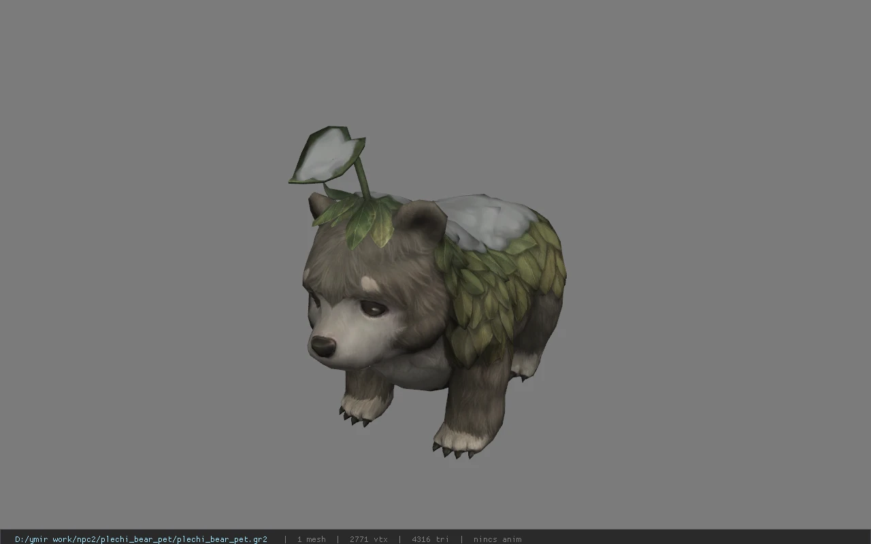The height and width of the screenshot is (544, 871).
Task: Click the '4316 tri' triangle count
Action: [x=430, y=539]
